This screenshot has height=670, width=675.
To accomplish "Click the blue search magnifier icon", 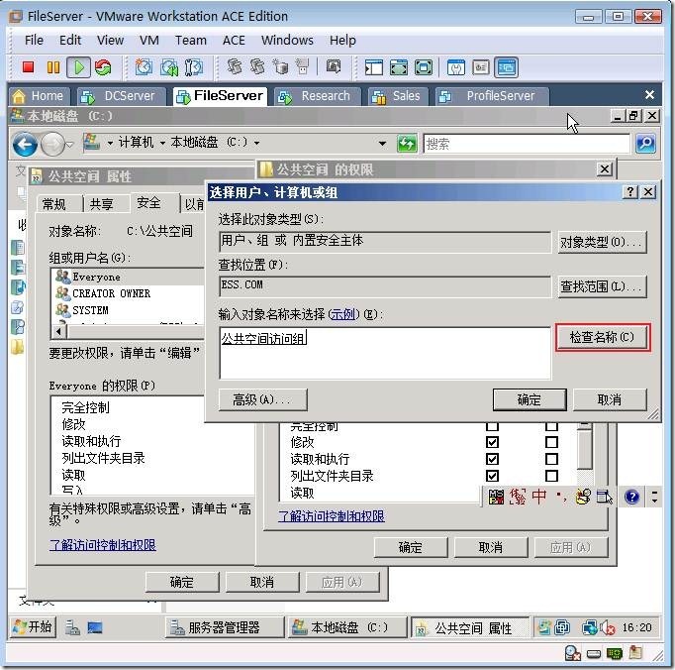I will tap(645, 144).
